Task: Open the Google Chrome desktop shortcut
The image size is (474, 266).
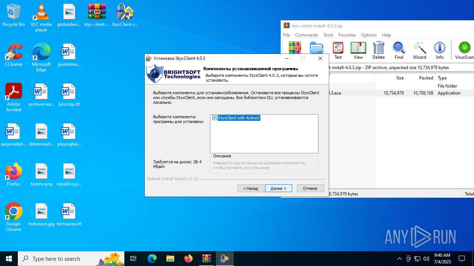Action: point(14,217)
